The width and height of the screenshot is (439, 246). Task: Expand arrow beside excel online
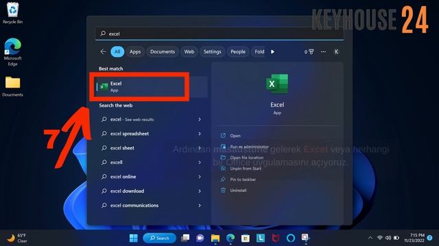[200, 177]
